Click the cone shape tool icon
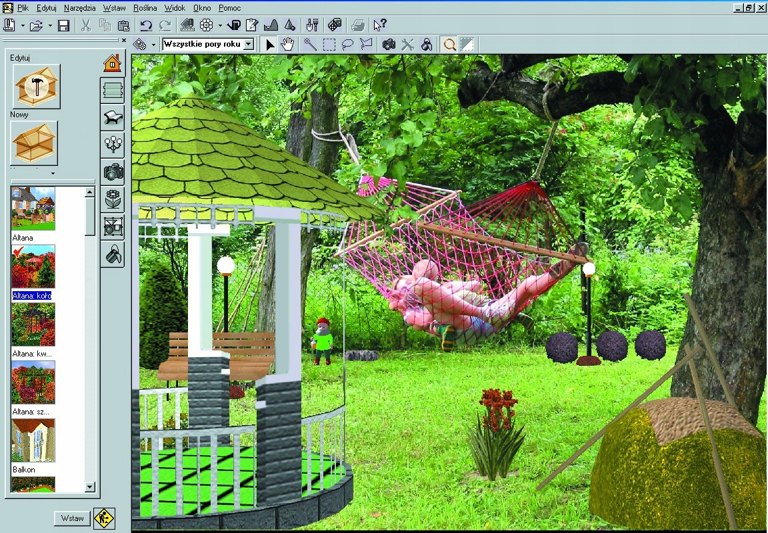This screenshot has height=533, width=768. [x=289, y=25]
